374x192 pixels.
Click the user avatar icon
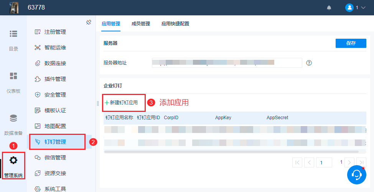pyautogui.click(x=349, y=8)
